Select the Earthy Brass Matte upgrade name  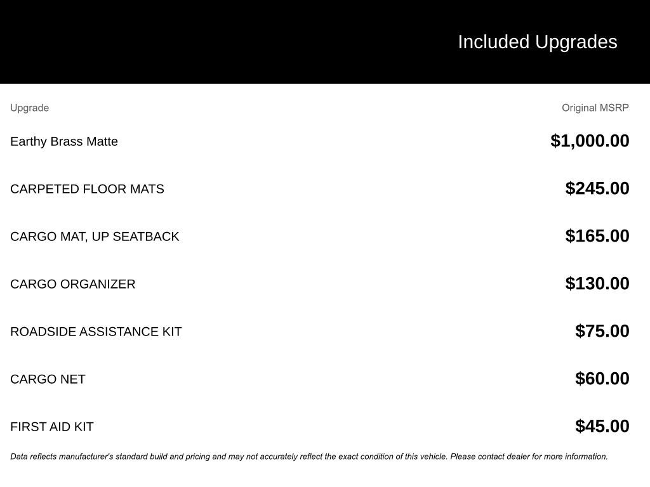[64, 141]
